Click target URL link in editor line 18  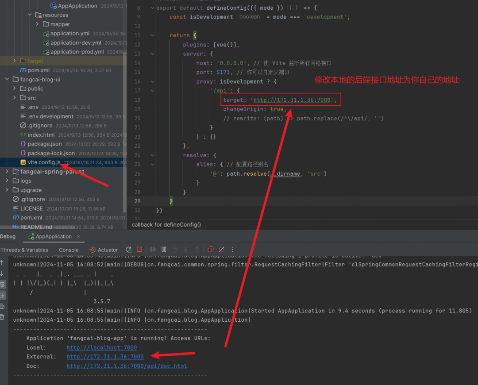tap(292, 100)
